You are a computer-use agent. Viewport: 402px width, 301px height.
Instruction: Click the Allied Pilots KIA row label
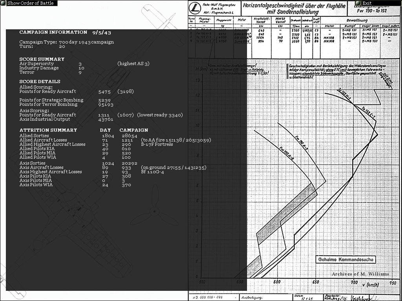(37, 149)
